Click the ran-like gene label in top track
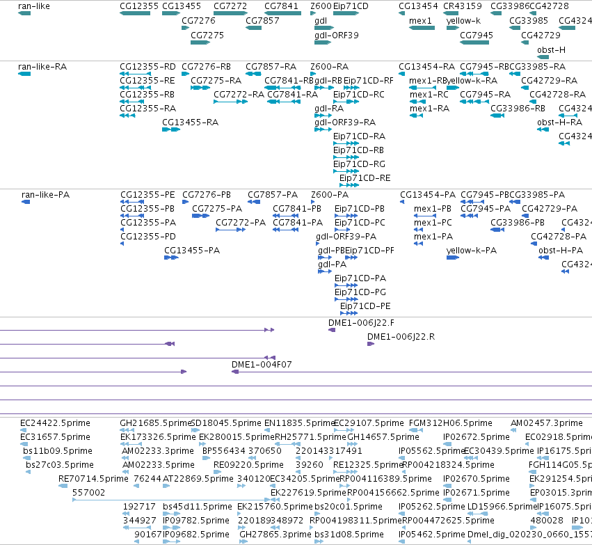 pyautogui.click(x=34, y=6)
